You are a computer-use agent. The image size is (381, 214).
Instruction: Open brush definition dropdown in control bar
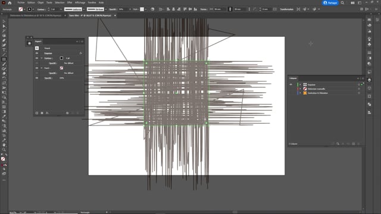click(x=106, y=10)
